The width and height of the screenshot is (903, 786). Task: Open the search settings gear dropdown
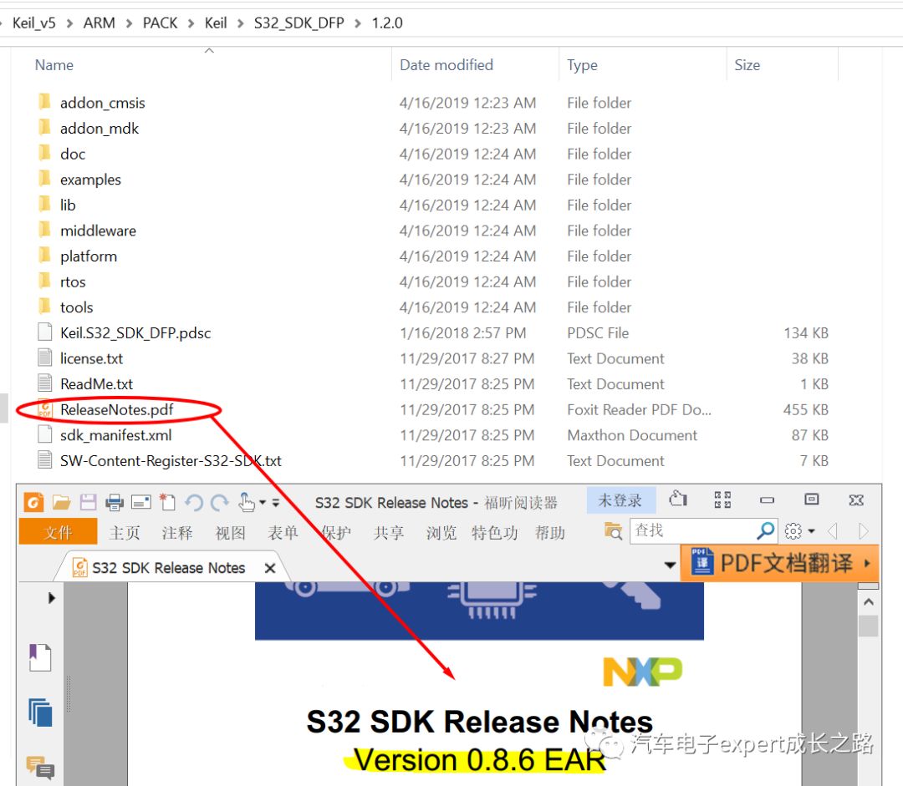click(x=799, y=531)
